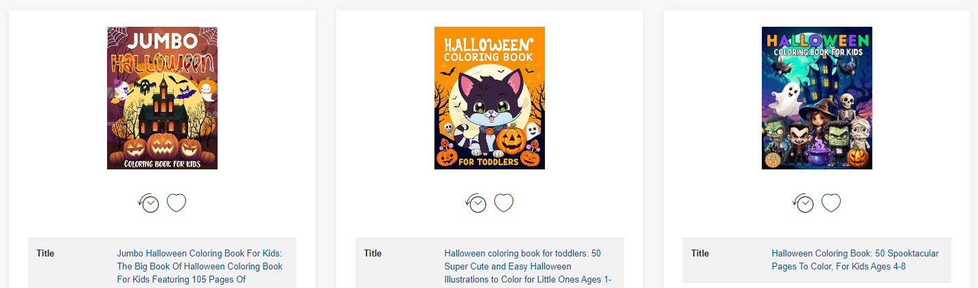Open the history clock icon for toddlers coloring book
978x288 pixels.
pos(476,203)
